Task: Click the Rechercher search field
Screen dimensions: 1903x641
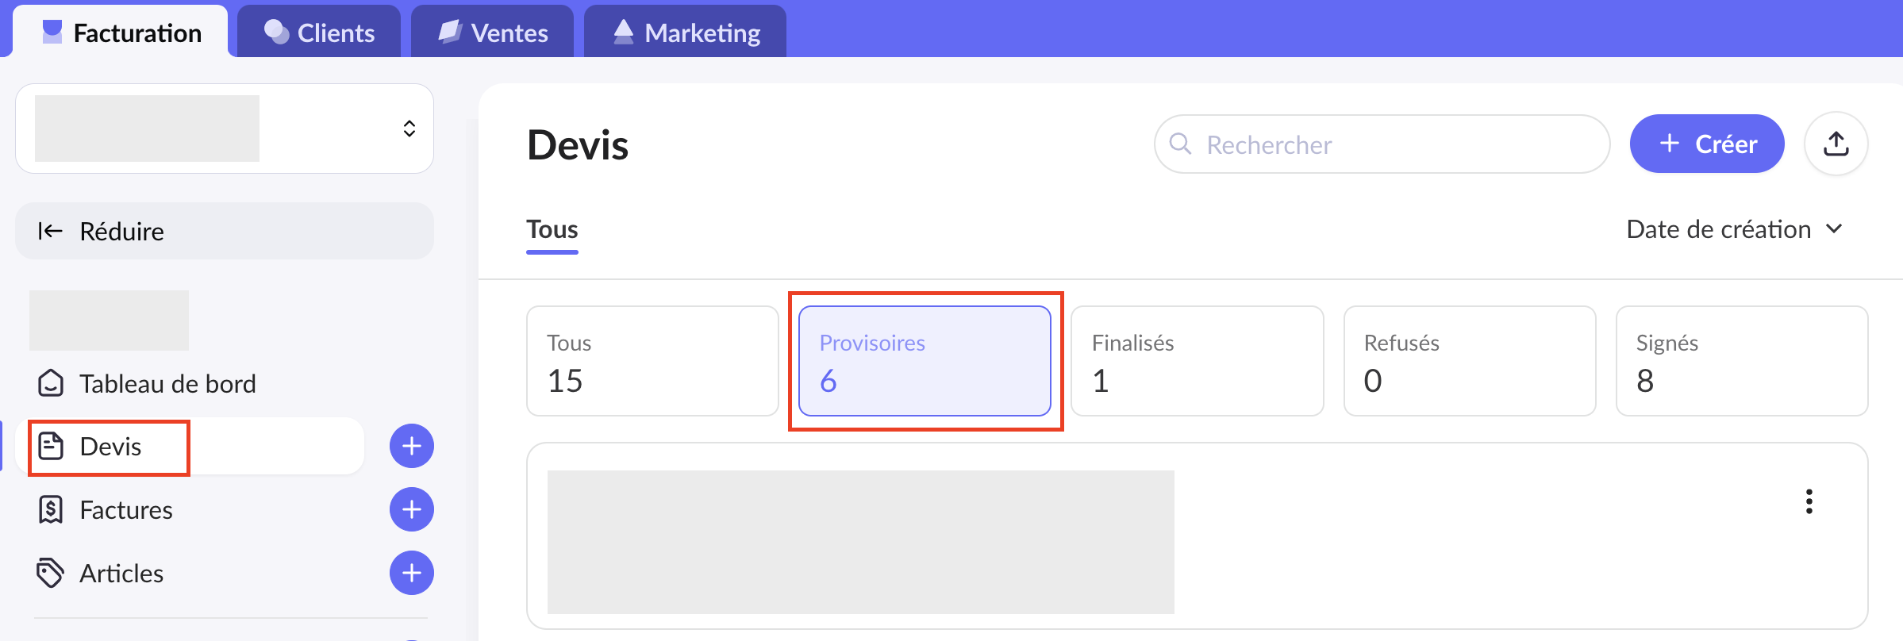Action: coord(1382,144)
